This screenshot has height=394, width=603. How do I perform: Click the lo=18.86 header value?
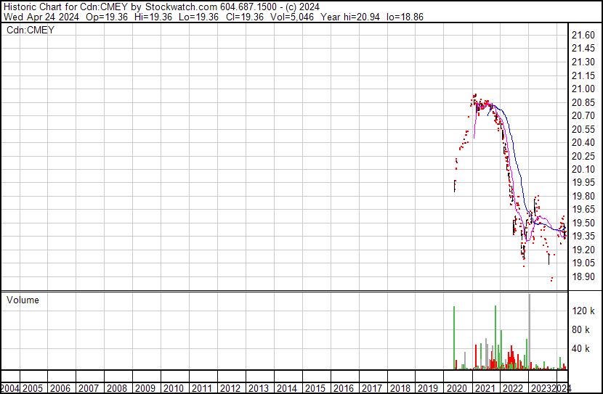(405, 17)
